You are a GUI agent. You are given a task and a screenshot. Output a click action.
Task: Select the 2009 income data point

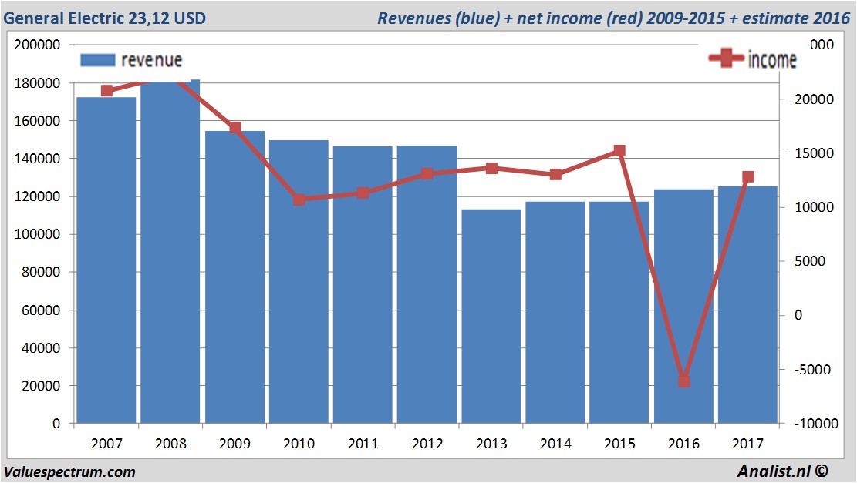[235, 128]
